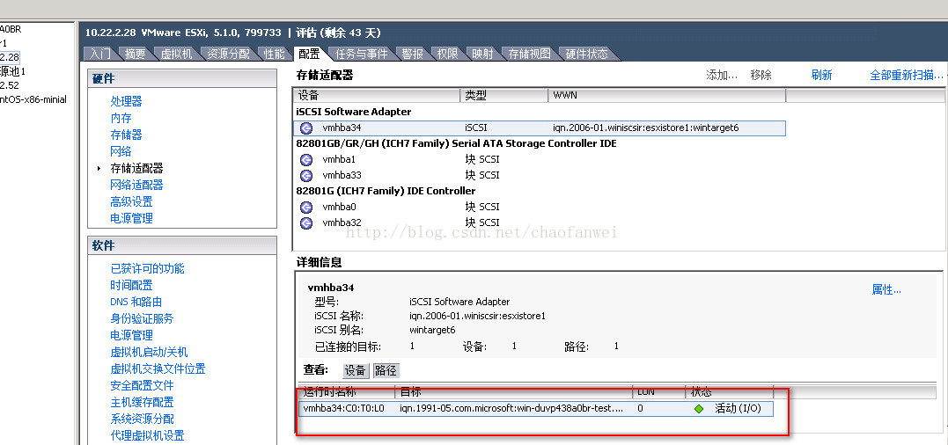Switch to the 警报 tab

tap(412, 54)
